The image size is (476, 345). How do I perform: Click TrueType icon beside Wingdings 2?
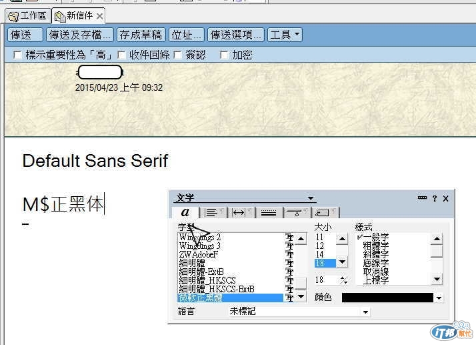point(289,238)
